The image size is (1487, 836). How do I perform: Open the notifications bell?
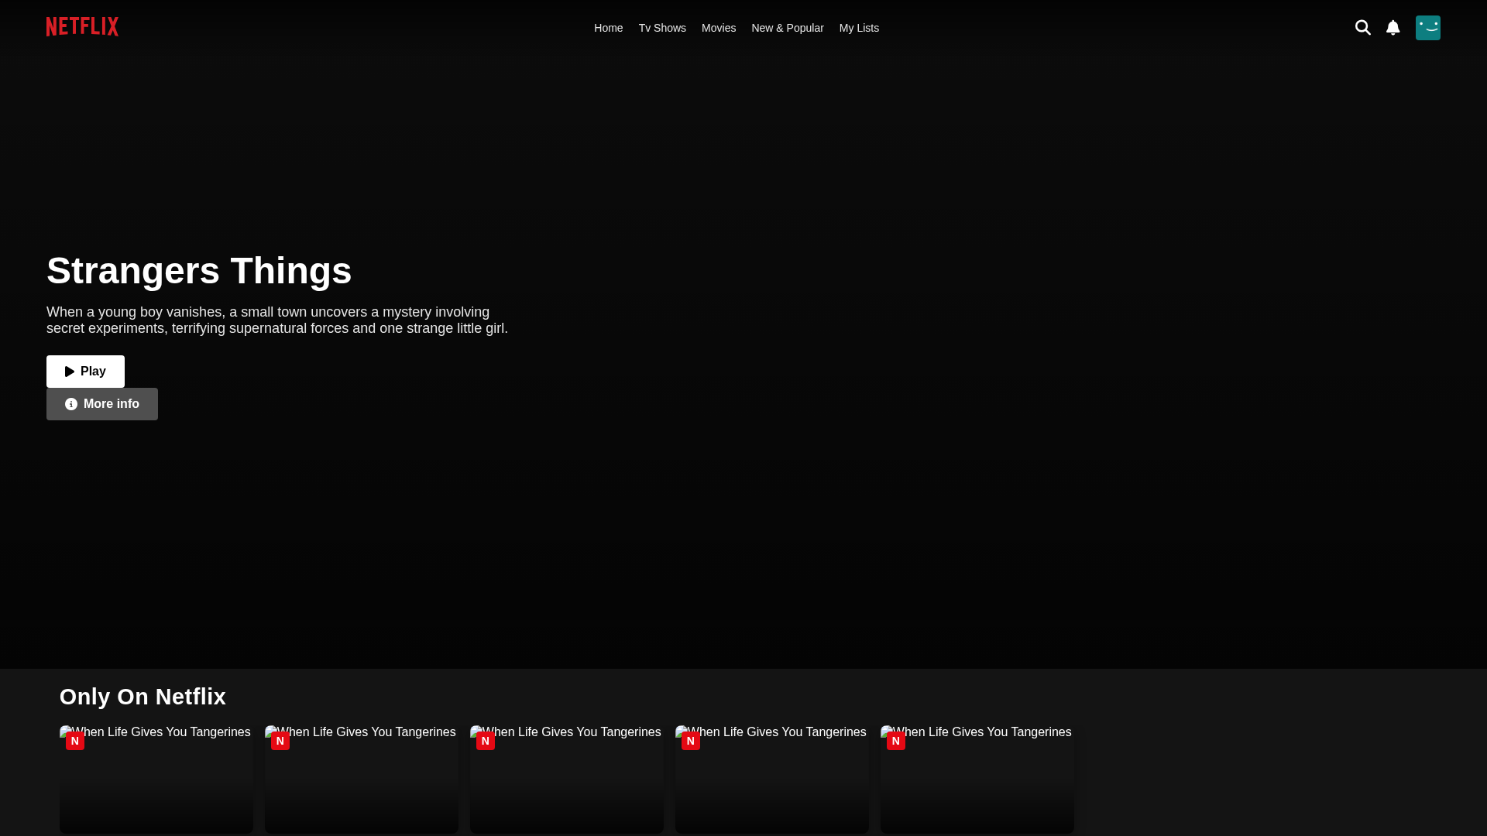(x=1393, y=28)
